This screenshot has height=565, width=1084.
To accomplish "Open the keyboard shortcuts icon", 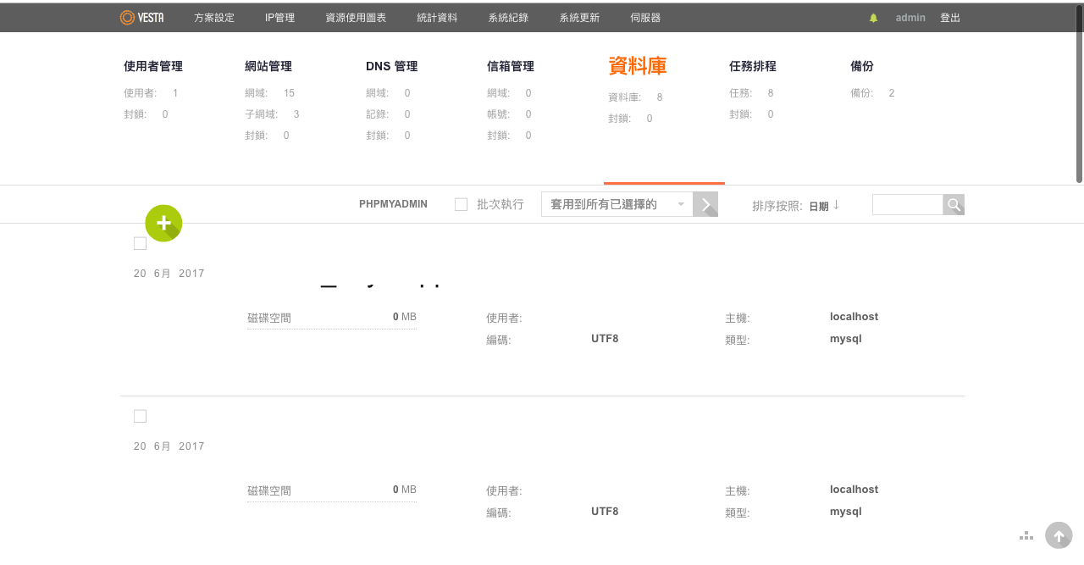I will (1026, 535).
